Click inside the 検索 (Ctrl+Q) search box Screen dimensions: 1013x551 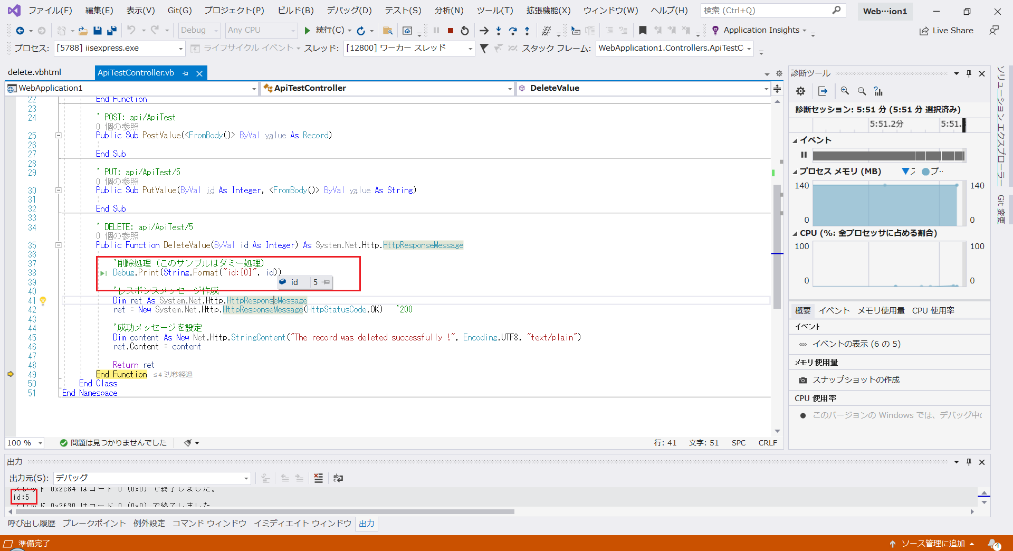click(765, 10)
